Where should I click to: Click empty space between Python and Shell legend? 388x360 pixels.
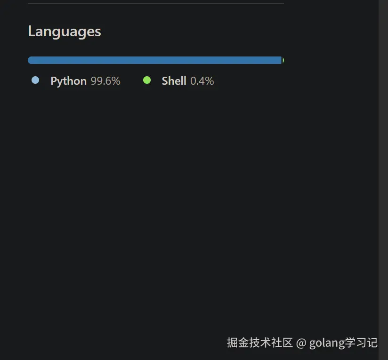pos(132,81)
